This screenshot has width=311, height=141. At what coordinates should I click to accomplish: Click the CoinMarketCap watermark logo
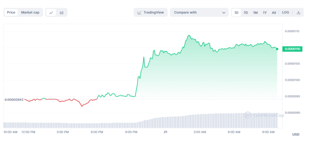[248, 115]
